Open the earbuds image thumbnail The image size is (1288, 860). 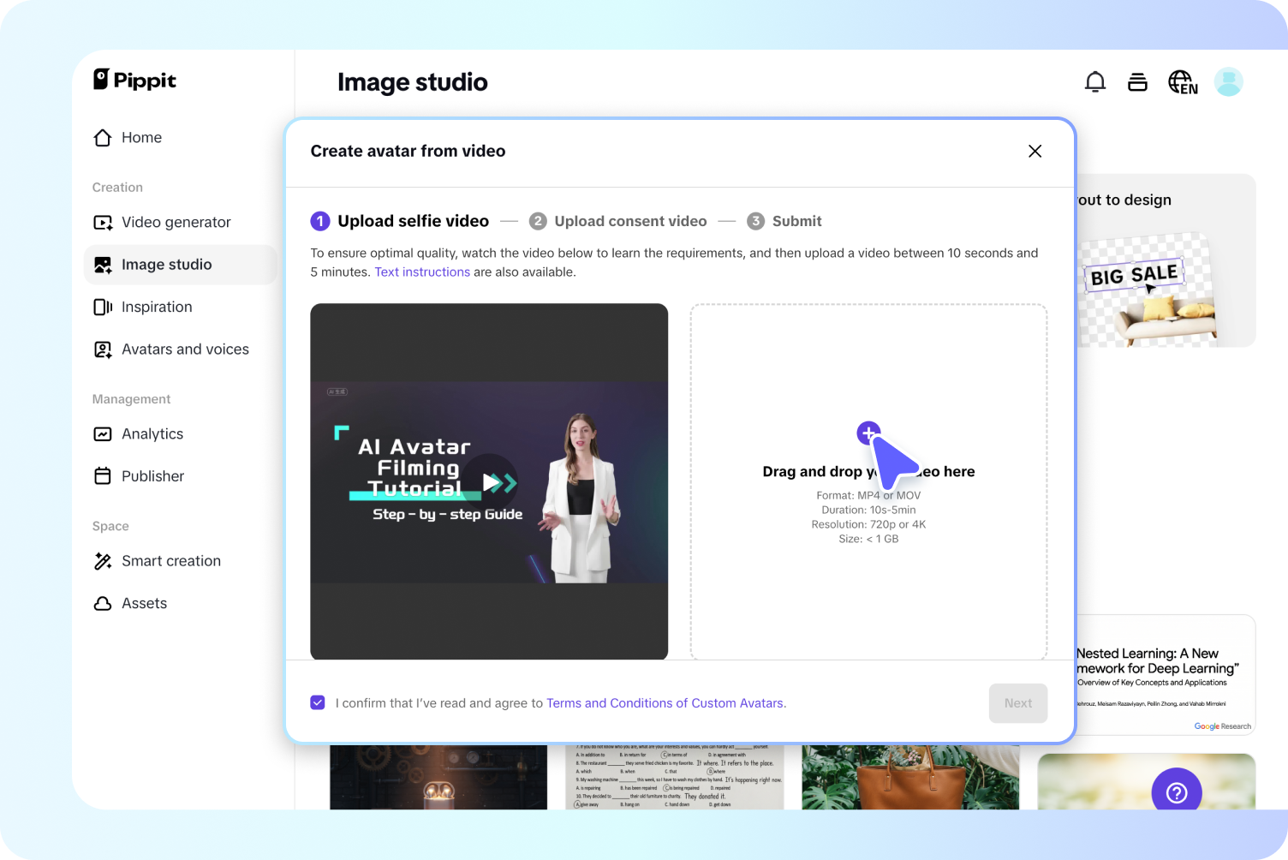(438, 777)
